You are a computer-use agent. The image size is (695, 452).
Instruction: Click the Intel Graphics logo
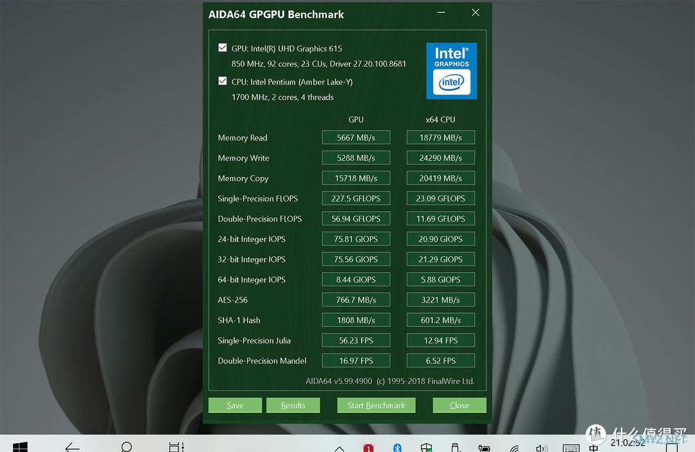point(451,71)
